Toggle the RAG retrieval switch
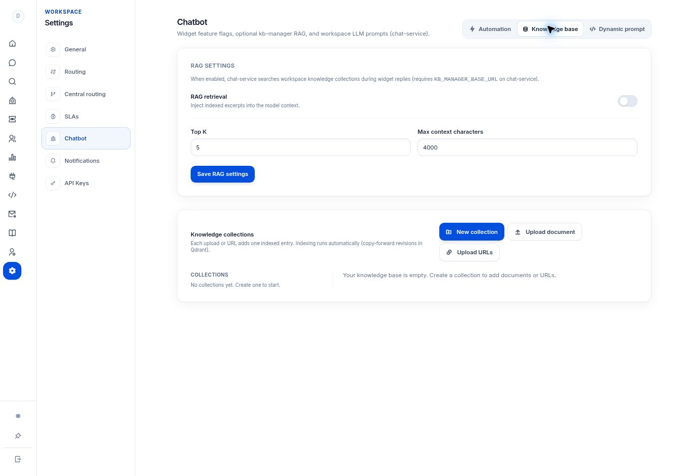693x476 pixels. [627, 101]
